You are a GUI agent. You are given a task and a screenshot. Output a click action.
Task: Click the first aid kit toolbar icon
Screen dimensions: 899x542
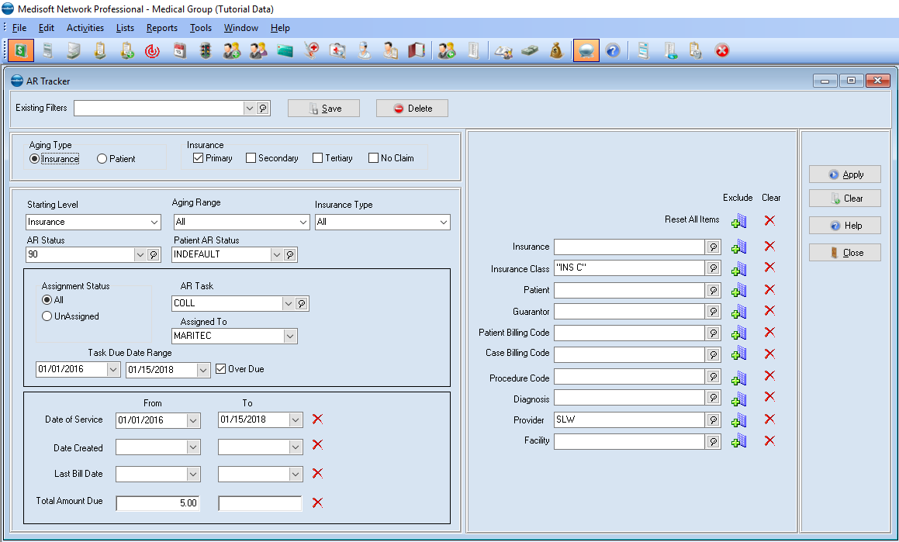(x=337, y=51)
